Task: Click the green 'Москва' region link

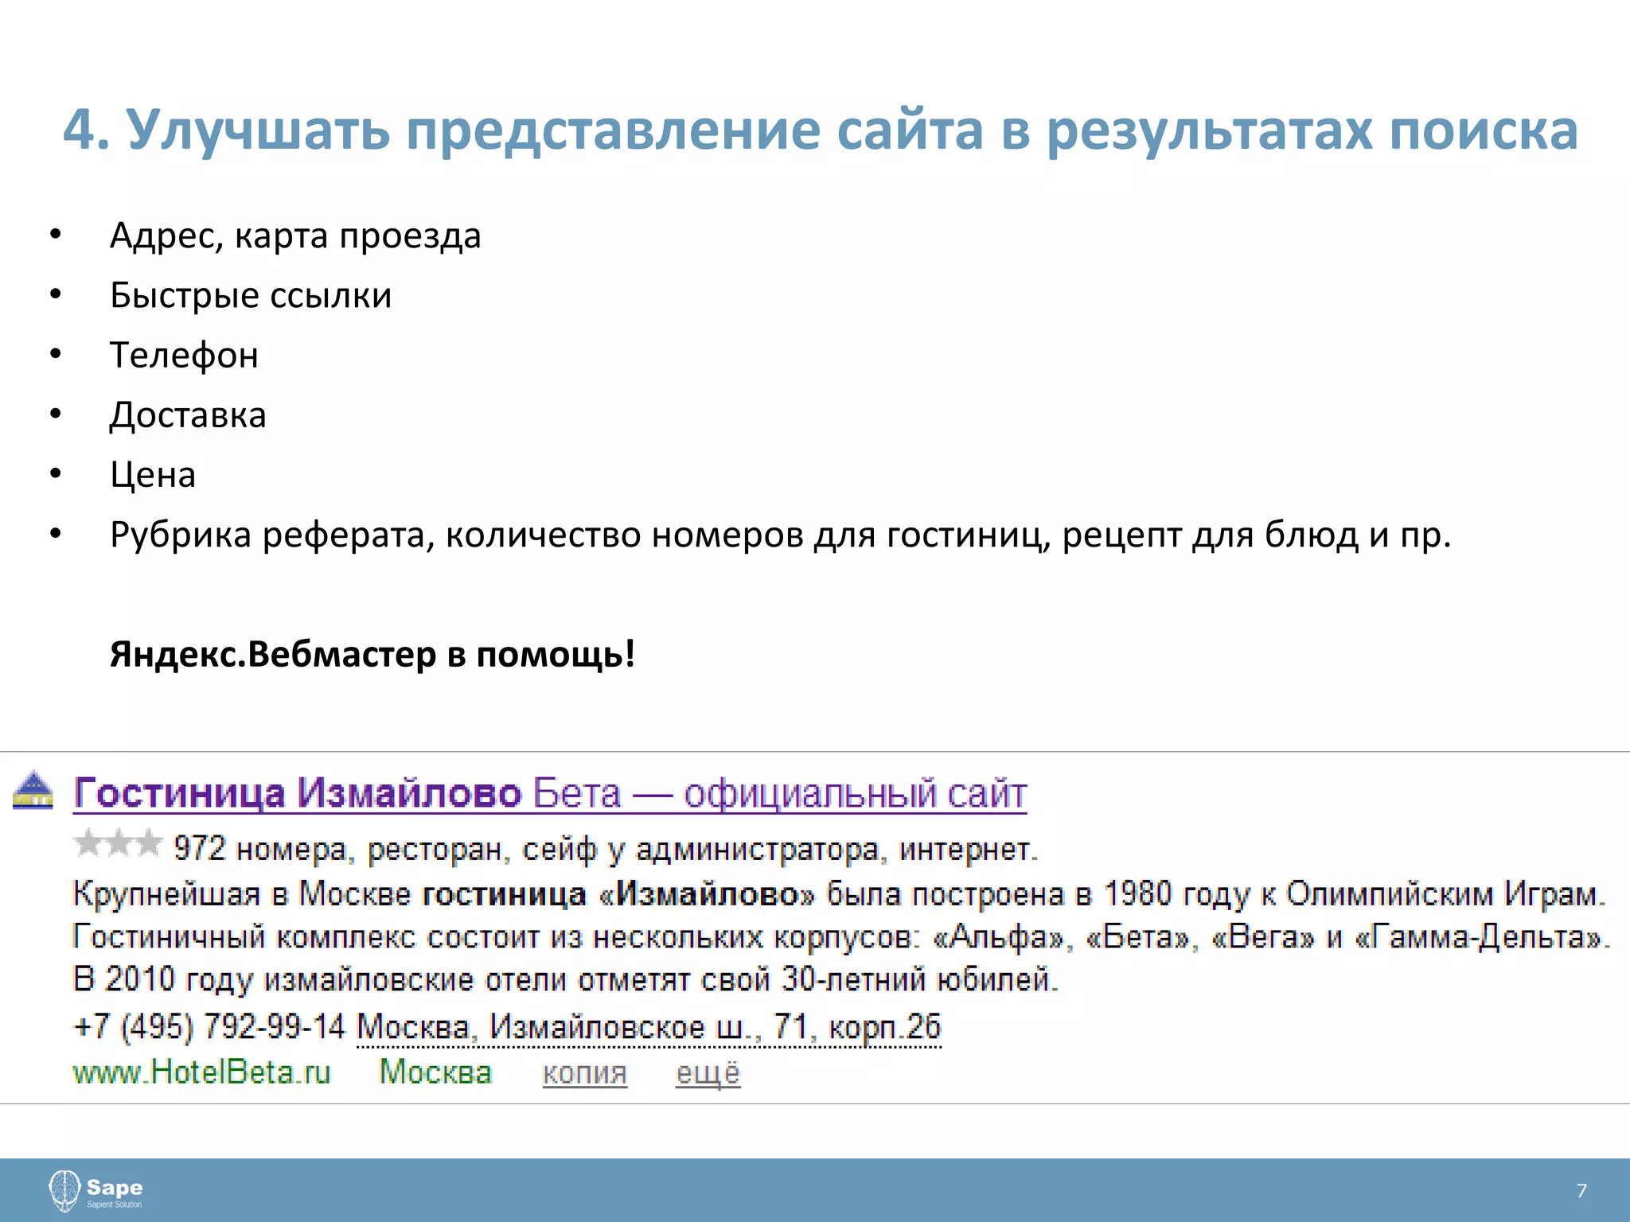Action: (x=435, y=1072)
